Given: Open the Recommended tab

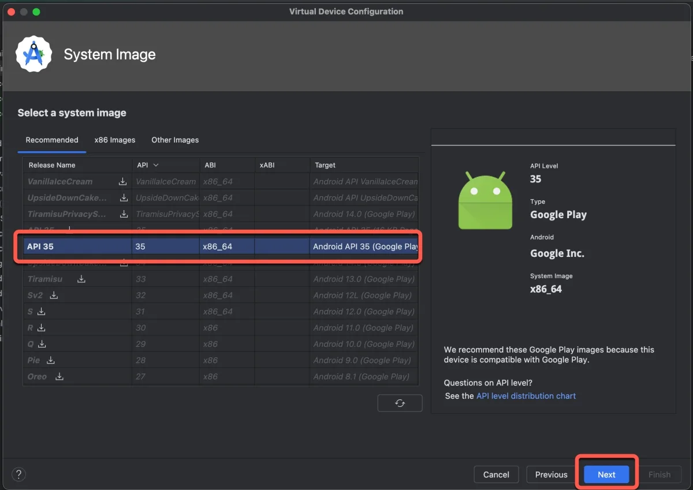Looking at the screenshot, I should (52, 140).
